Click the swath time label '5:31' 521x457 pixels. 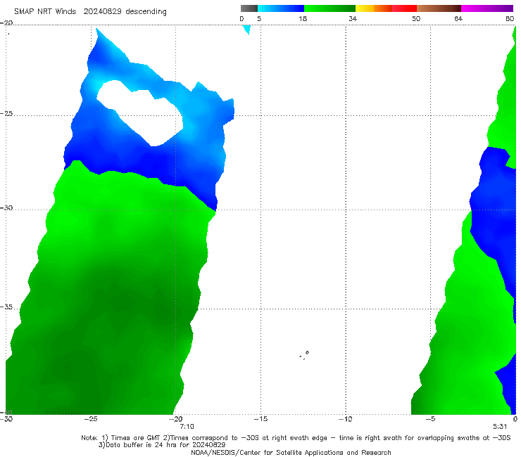500,427
